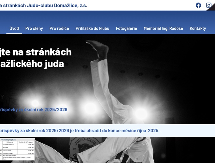Click the Judo-clubu Domažlice site title

[44, 5]
